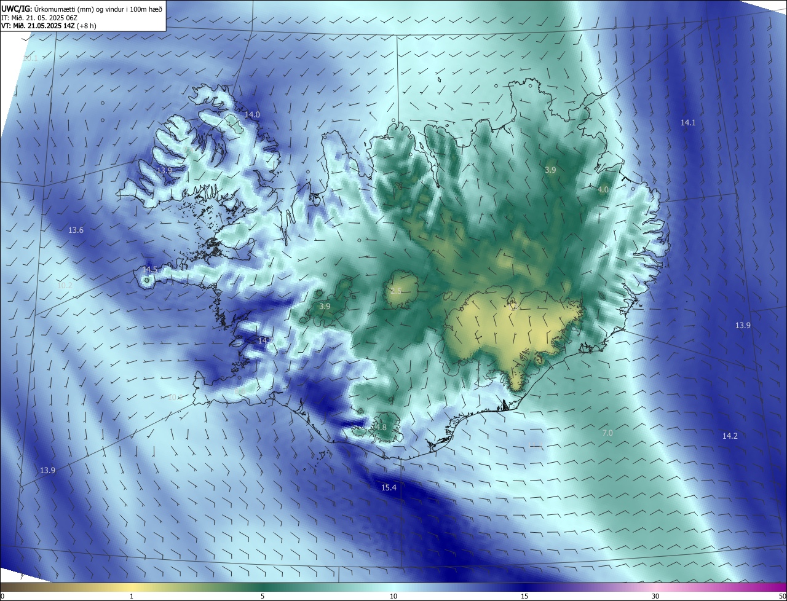Click the legend tick label 1
Screen dimensions: 787x601
[132, 596]
